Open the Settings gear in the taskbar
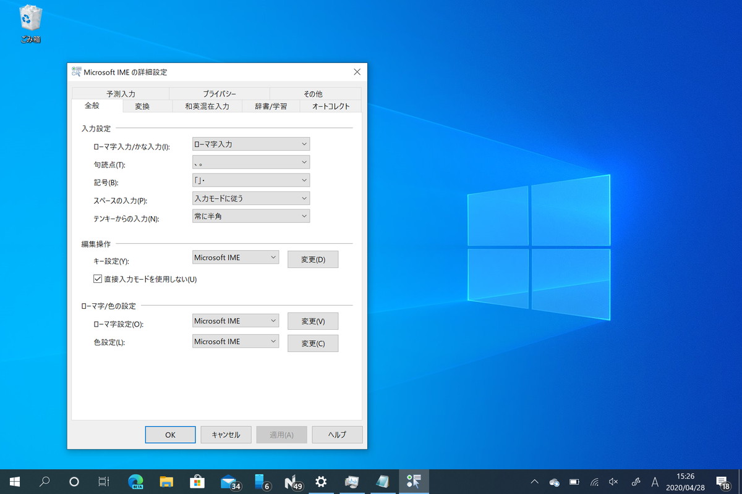The width and height of the screenshot is (742, 494). [321, 481]
